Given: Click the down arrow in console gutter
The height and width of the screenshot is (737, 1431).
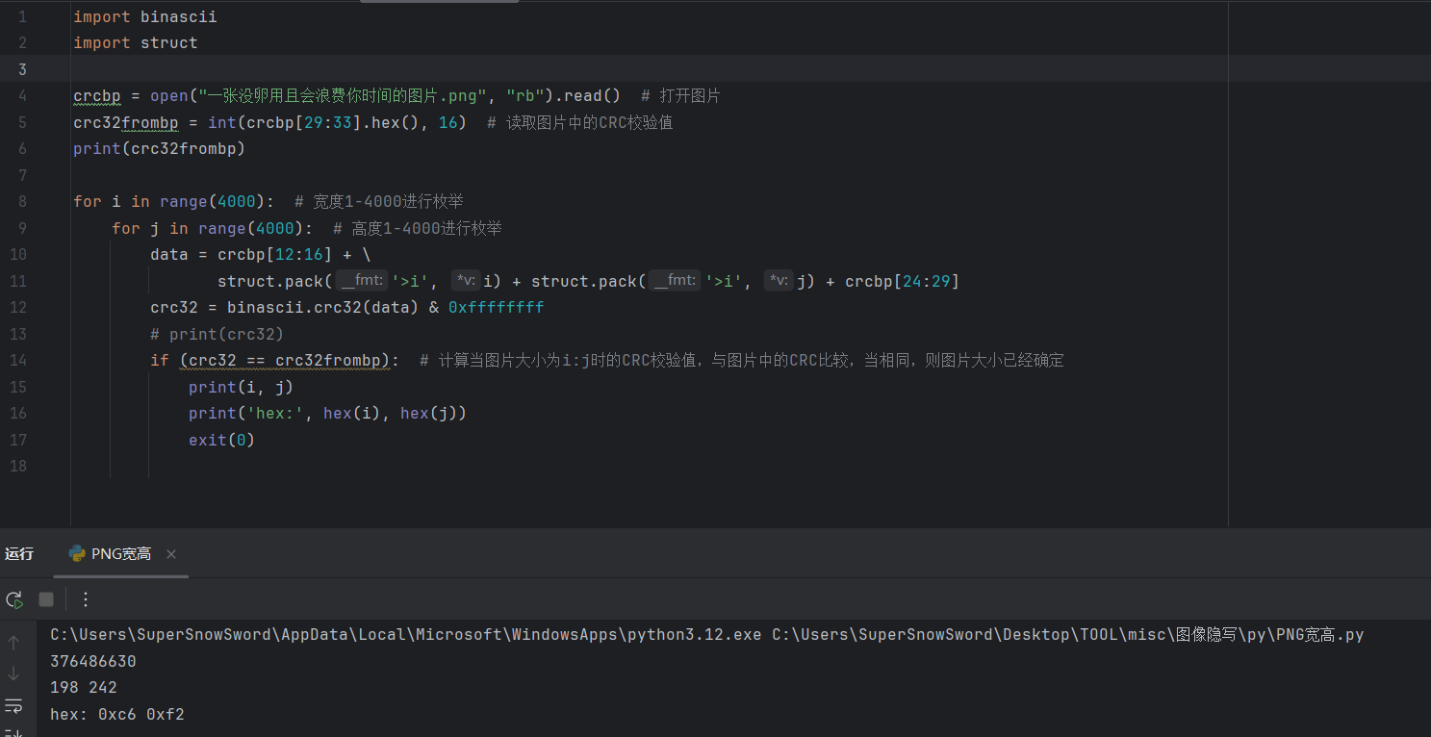Looking at the screenshot, I should pos(13,673).
